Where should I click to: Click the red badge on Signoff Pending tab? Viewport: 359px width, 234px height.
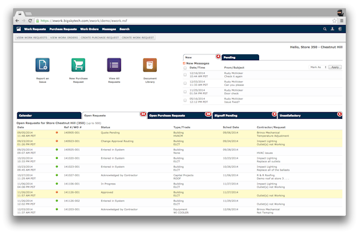pos(274,114)
